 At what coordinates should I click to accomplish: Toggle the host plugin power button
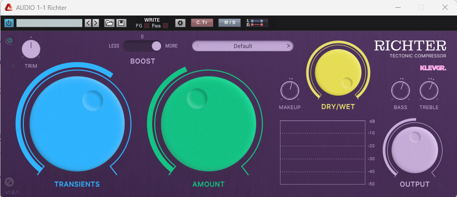click(x=9, y=23)
